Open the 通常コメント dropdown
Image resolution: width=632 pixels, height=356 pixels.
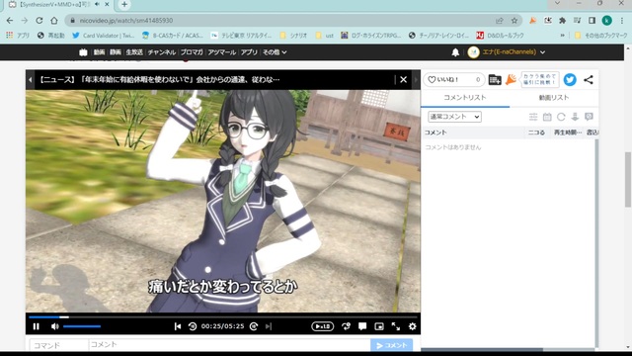pos(454,117)
